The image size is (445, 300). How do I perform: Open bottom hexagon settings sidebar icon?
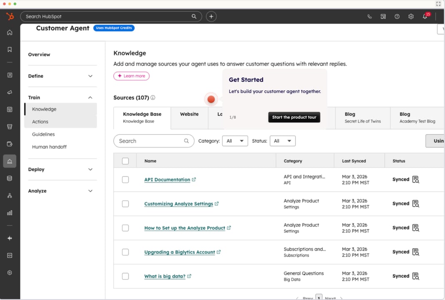[10, 273]
